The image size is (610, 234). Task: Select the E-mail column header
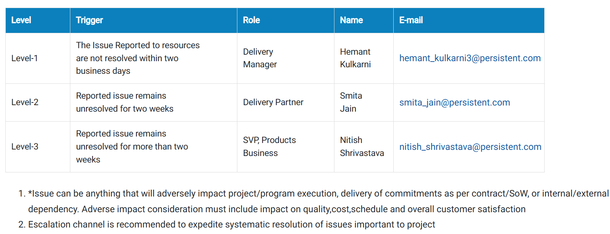pyautogui.click(x=469, y=20)
